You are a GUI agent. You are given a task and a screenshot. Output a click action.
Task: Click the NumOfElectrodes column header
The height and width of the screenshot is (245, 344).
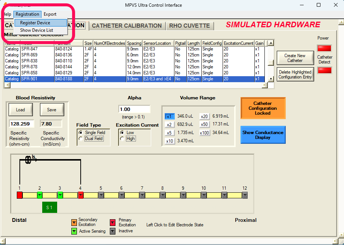(110, 43)
